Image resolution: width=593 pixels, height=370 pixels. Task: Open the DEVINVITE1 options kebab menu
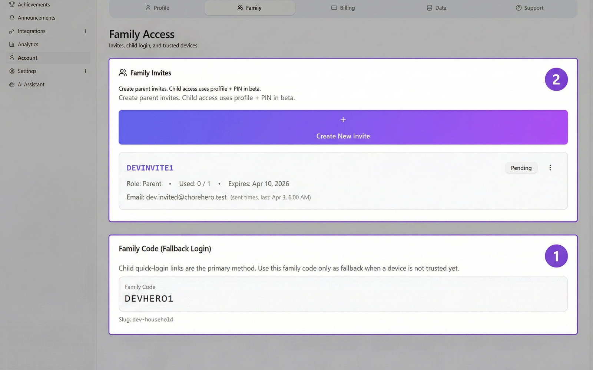tap(550, 167)
